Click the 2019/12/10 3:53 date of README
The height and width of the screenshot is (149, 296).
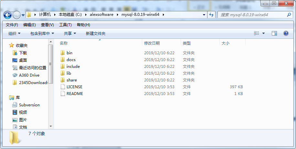click(x=159, y=94)
